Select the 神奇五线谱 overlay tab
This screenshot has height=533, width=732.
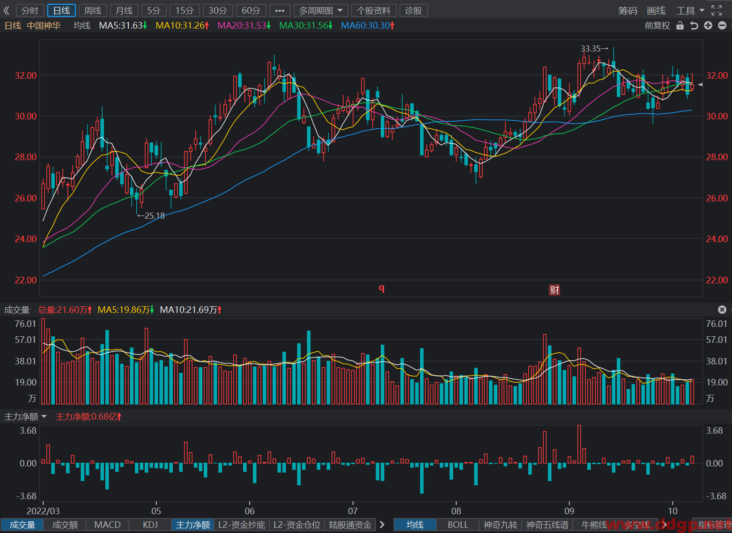point(547,525)
